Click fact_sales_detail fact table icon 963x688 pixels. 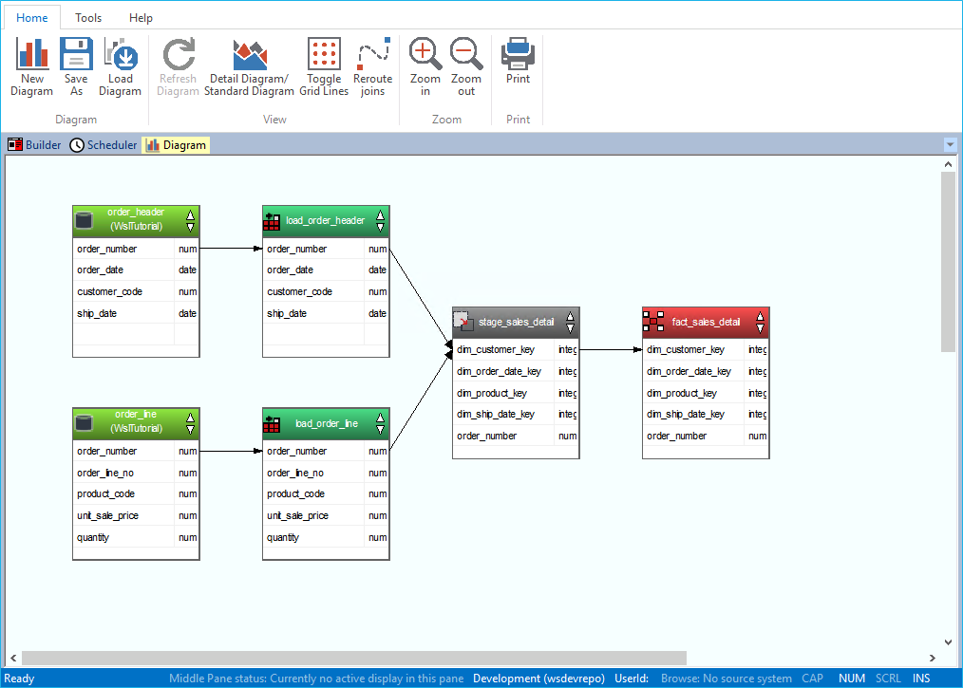[x=652, y=322]
